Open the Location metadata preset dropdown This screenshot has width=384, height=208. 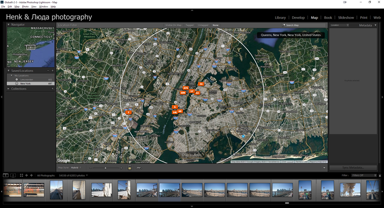(339, 25)
